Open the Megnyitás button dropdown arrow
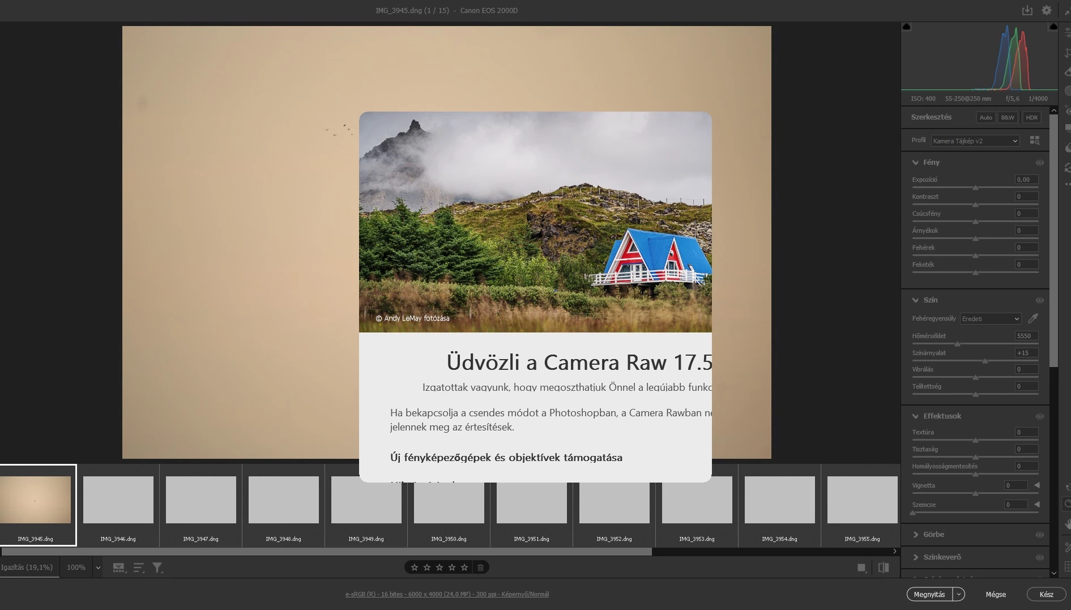1071x610 pixels. [x=959, y=594]
